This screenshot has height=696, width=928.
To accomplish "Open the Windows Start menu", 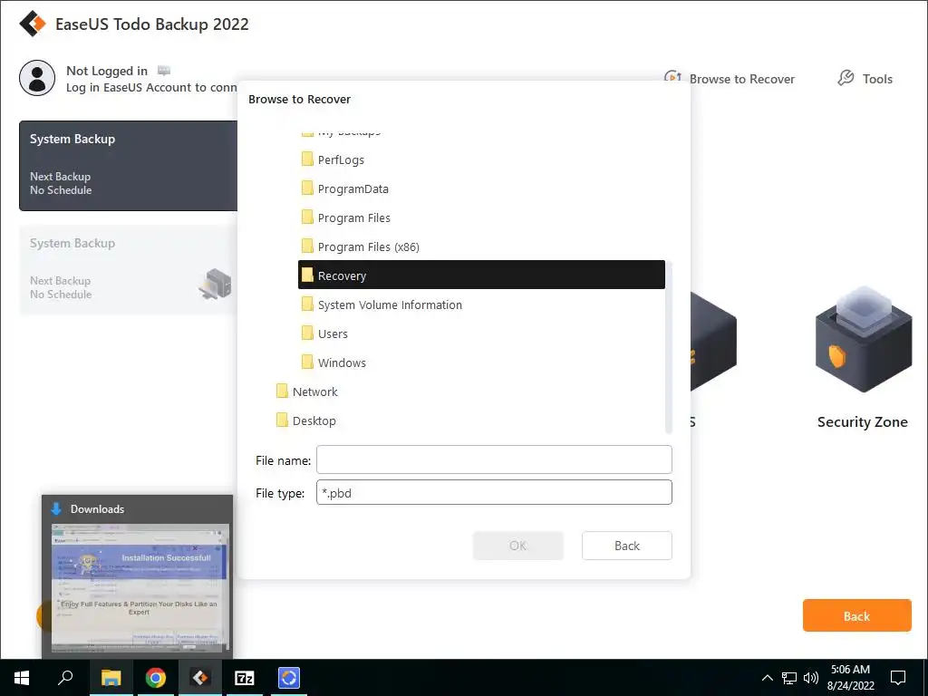I will point(22,678).
